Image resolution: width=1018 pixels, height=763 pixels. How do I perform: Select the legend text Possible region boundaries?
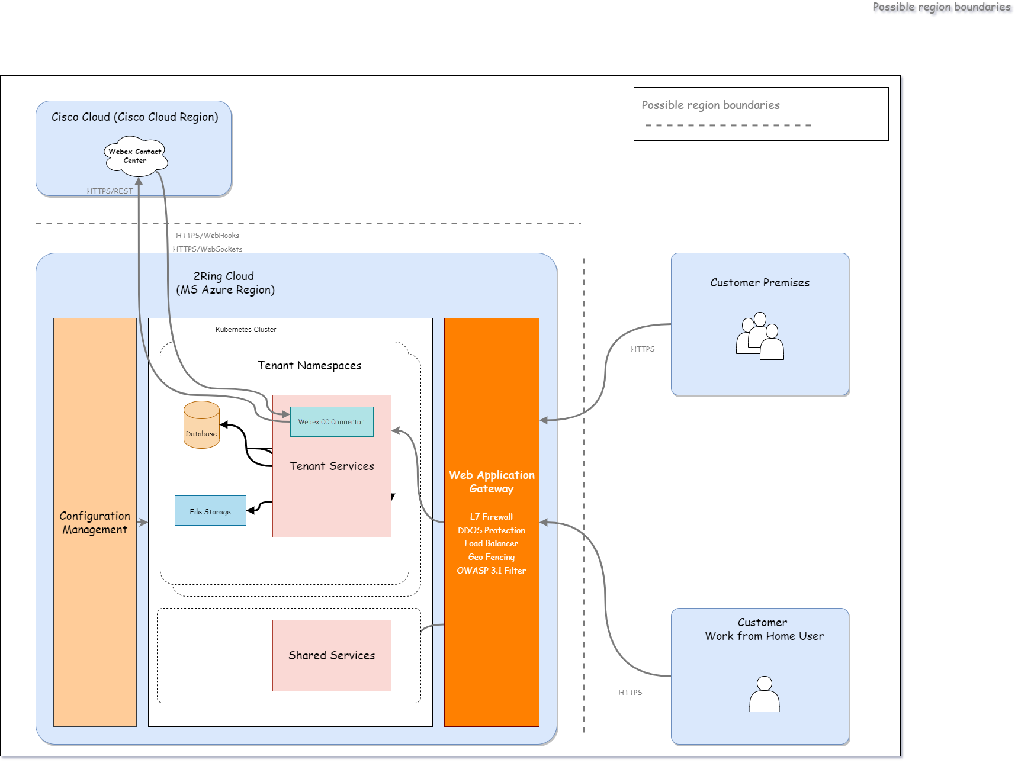pyautogui.click(x=711, y=105)
